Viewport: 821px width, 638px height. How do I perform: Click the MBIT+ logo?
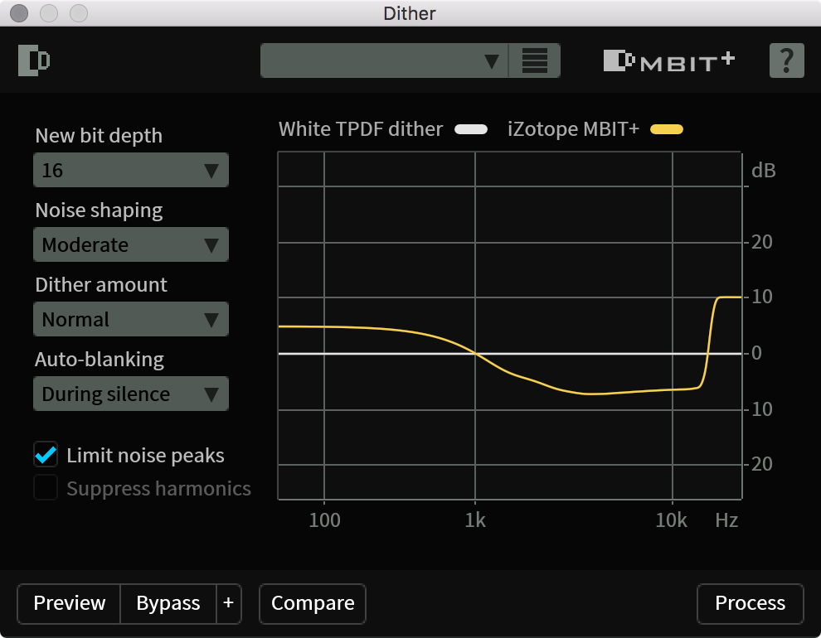669,61
